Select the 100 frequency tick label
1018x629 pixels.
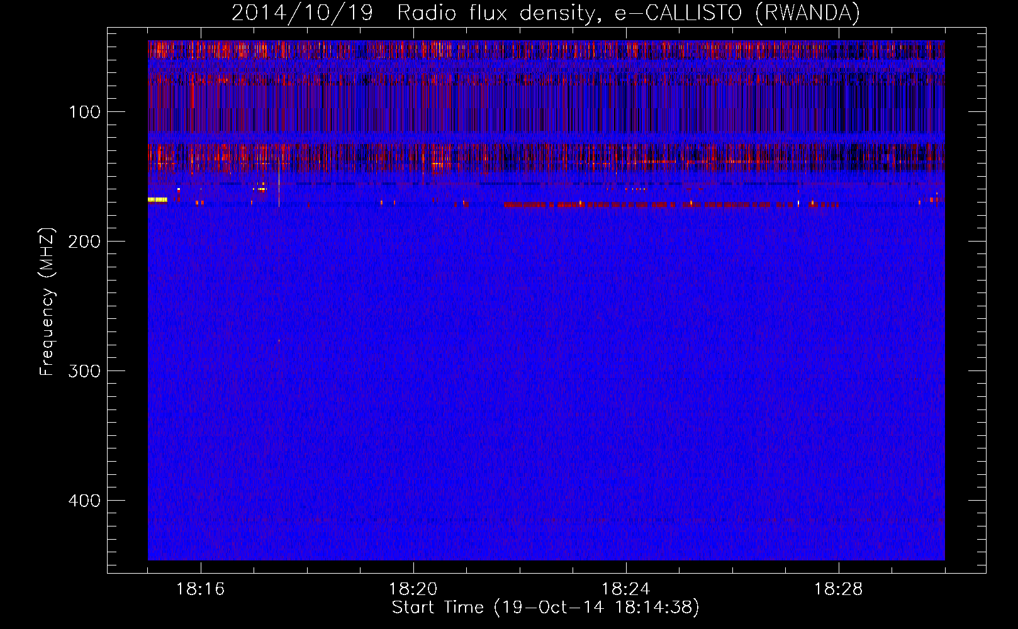coord(84,112)
